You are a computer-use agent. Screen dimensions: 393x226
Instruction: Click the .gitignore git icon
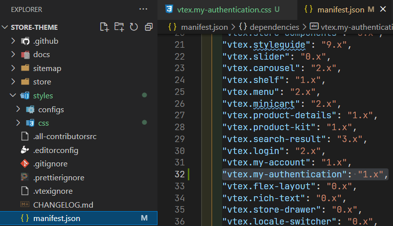click(x=25, y=163)
